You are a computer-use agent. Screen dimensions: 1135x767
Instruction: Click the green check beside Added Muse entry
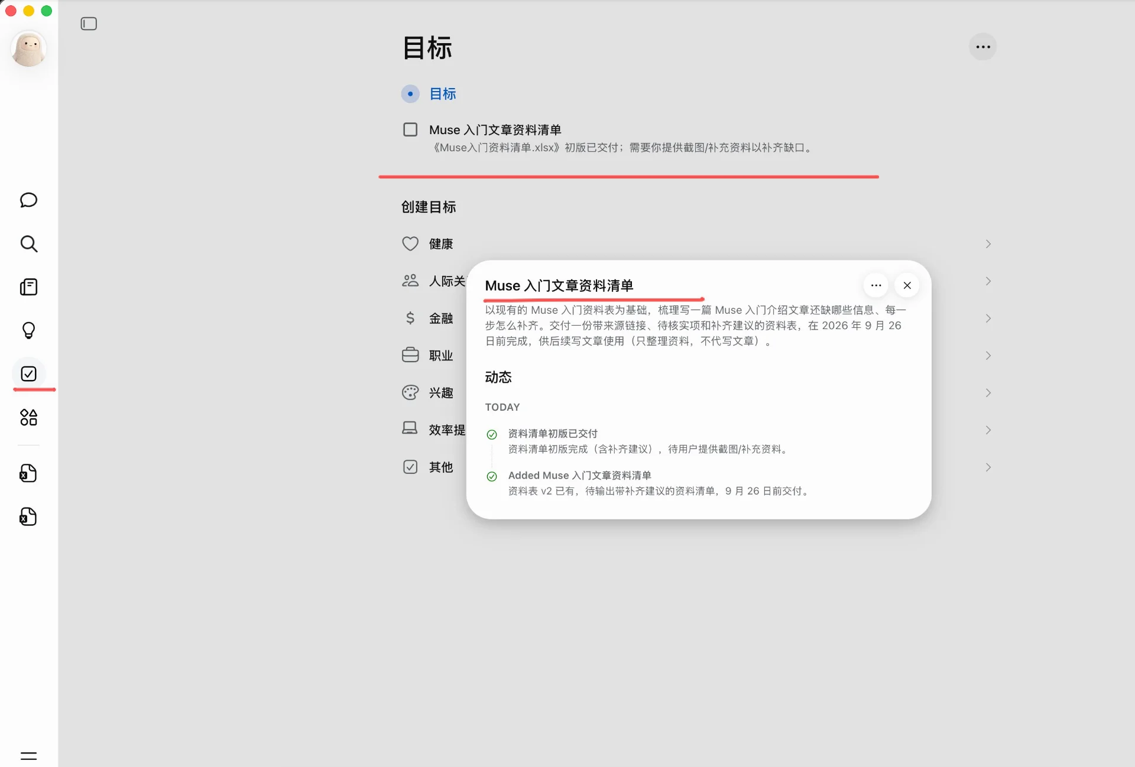(x=492, y=476)
